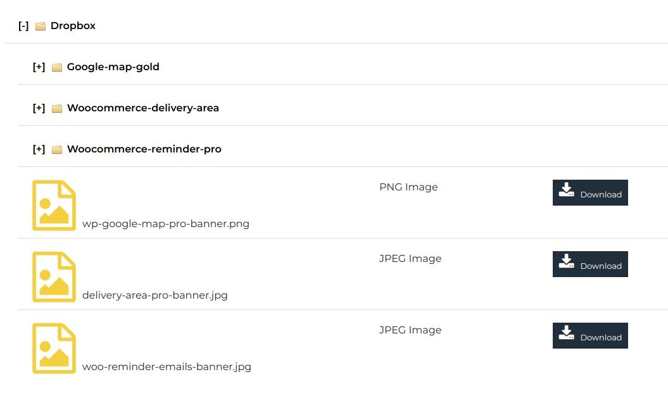Expand the Google-map-gold folder
The image size is (668, 403).
[39, 66]
